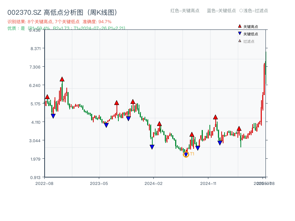
Task: Click the white 过滤点 legend triangle
Action: pos(240,41)
